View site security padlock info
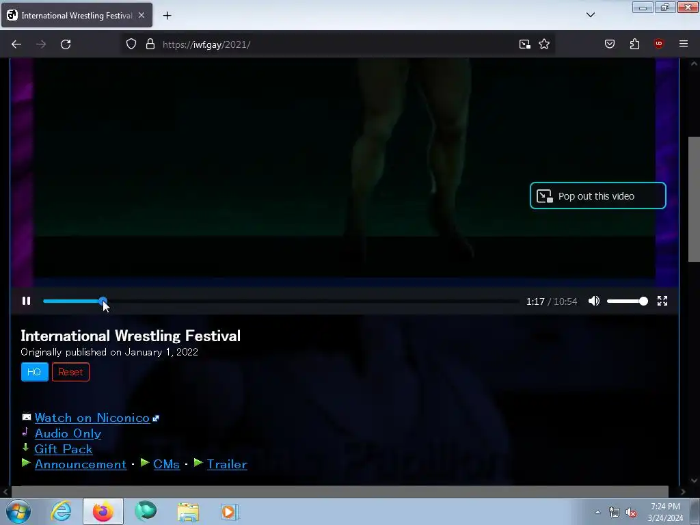 click(x=150, y=44)
